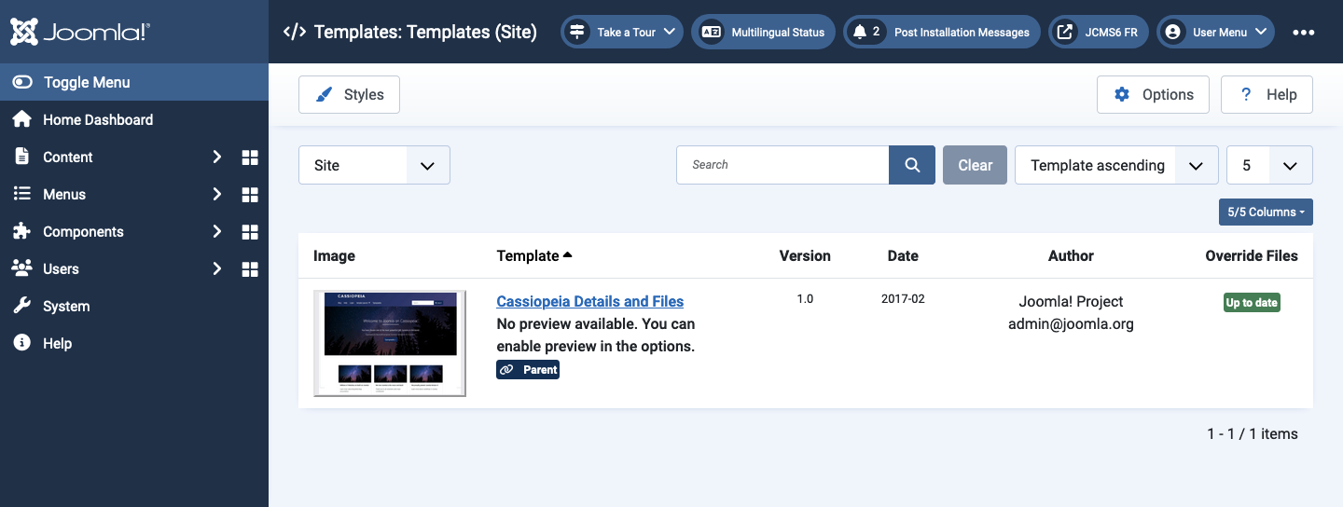Viewport: 1343px width, 507px height.
Task: Click the Up to date badge
Action: [1252, 303]
